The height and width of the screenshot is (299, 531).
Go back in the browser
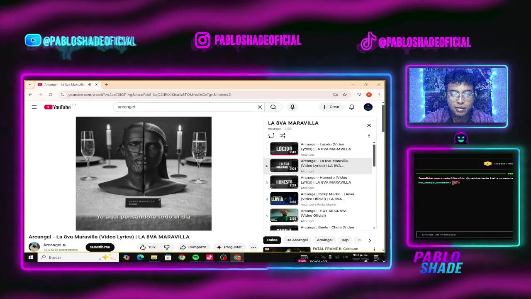click(x=30, y=95)
